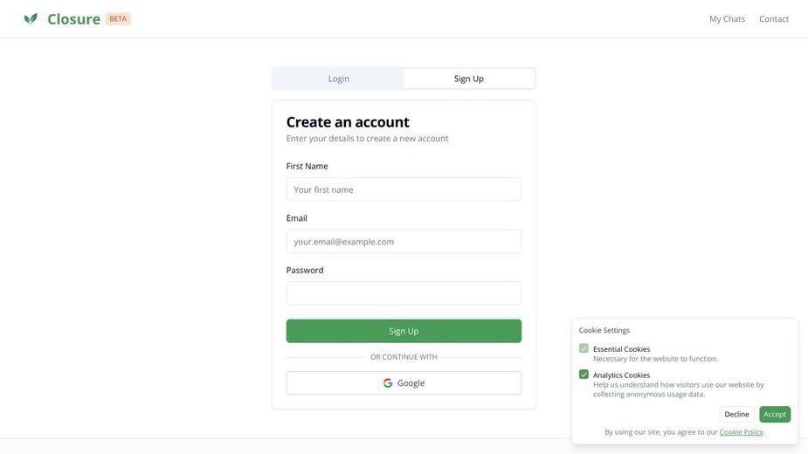Click into the Email input field
This screenshot has height=454, width=808.
point(404,241)
